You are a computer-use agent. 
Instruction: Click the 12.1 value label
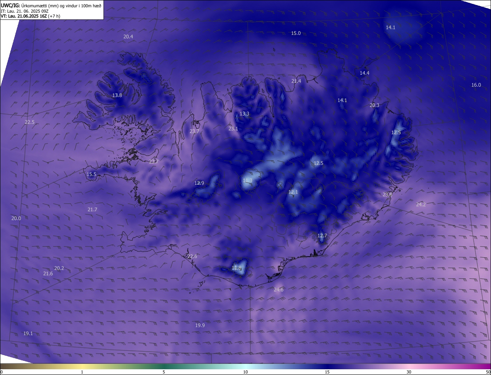(293, 192)
